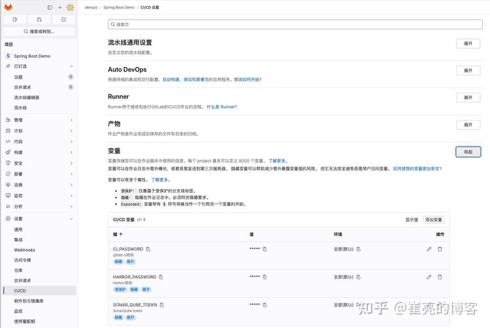Select CI/CD under settings
Image resolution: width=490 pixels, height=328 pixels.
(39, 291)
